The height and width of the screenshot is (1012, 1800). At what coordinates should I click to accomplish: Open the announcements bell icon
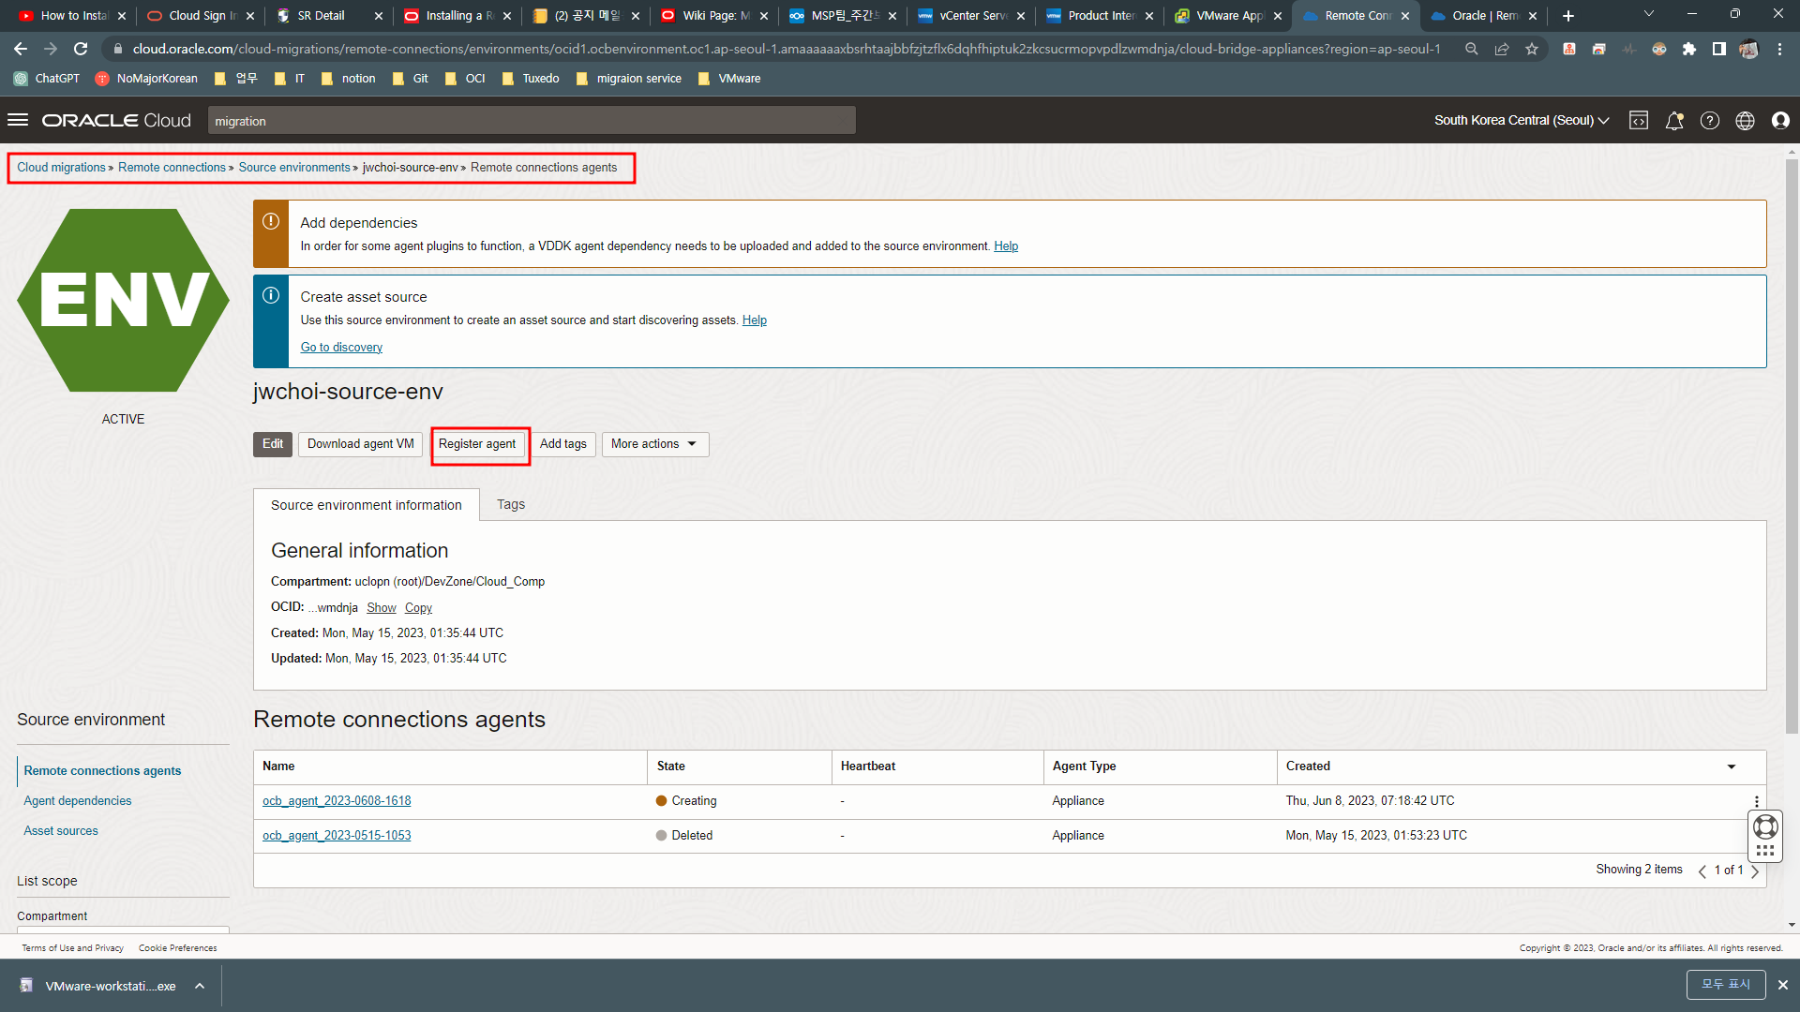(x=1673, y=120)
